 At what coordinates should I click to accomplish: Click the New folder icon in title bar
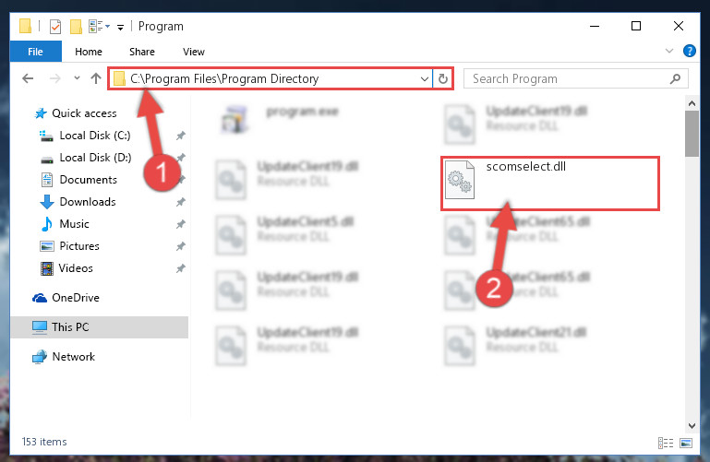(x=76, y=27)
